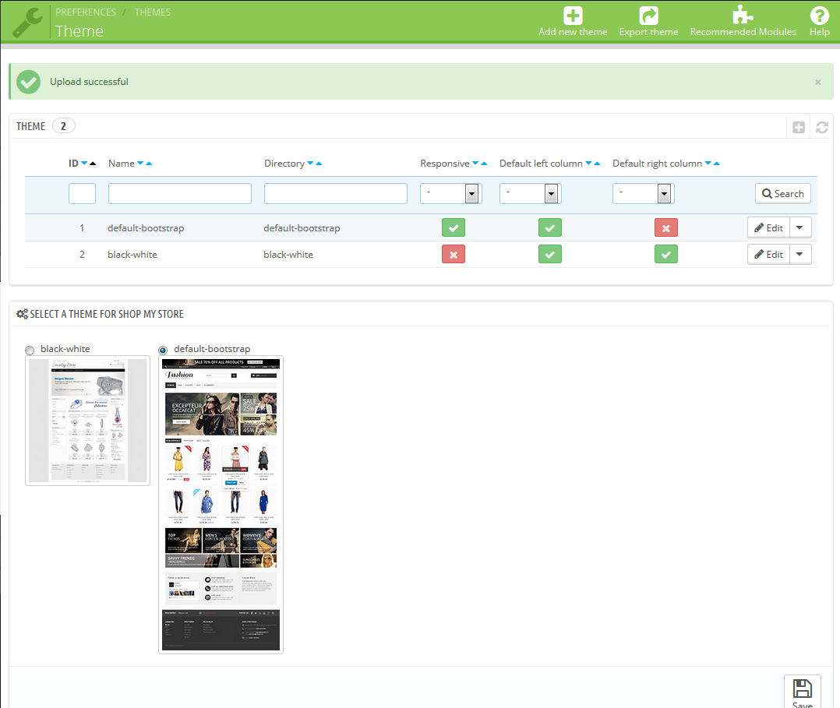Viewport: 840px width, 708px height.
Task: Select the default-bootstrap theme radio button
Action: (163, 350)
